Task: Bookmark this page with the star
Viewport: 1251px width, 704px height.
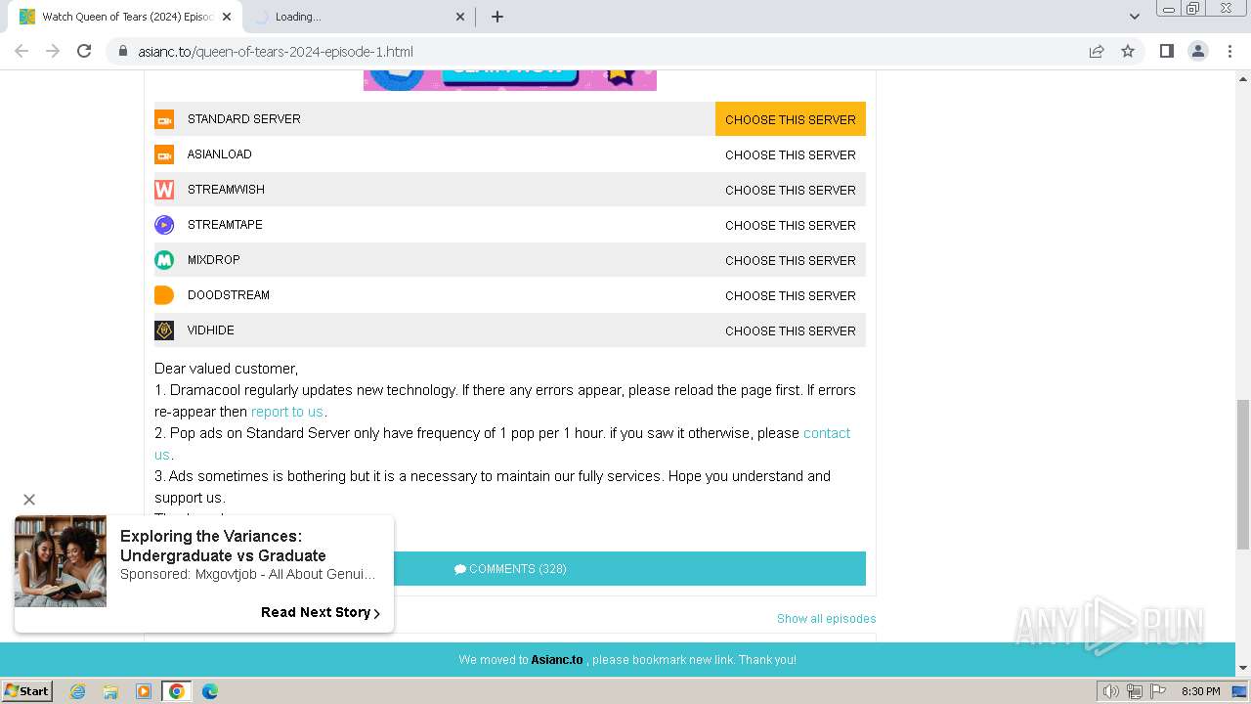Action: (x=1128, y=52)
